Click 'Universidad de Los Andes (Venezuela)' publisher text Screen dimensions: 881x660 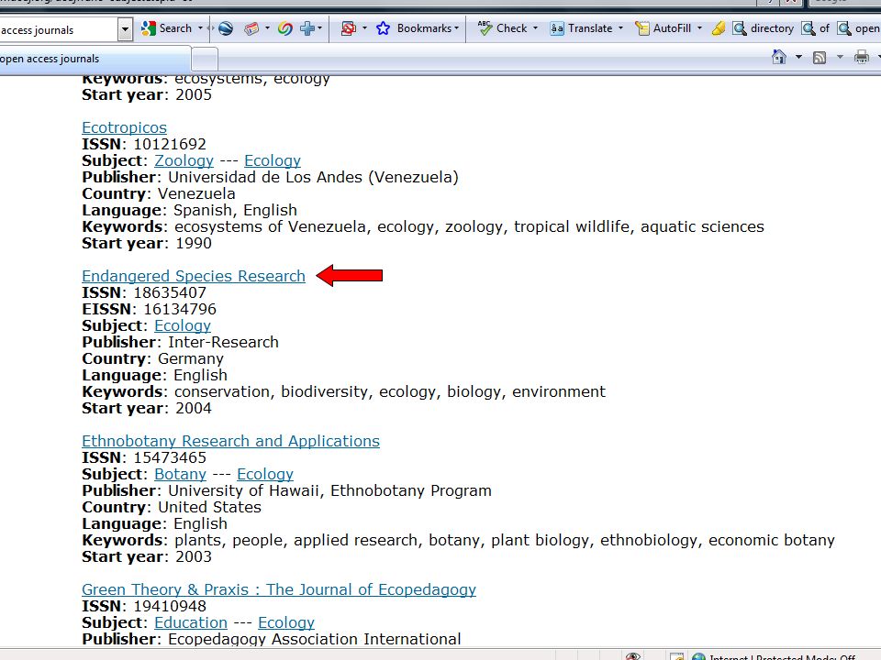(314, 177)
